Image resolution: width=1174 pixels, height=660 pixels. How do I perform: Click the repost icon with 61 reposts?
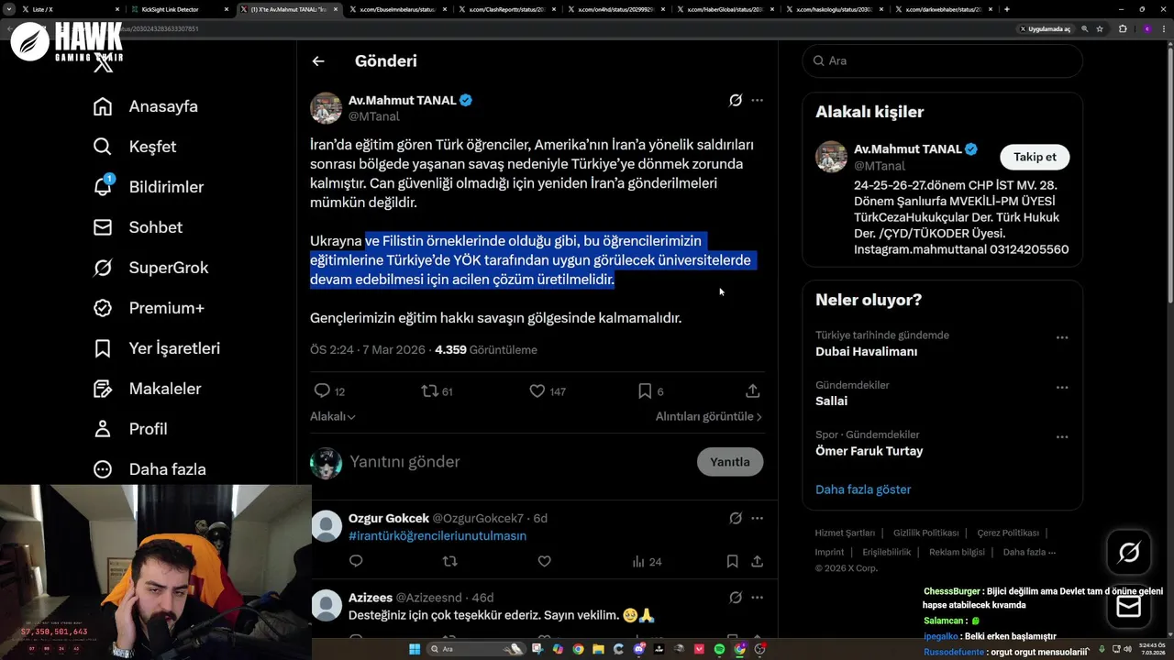pos(429,391)
